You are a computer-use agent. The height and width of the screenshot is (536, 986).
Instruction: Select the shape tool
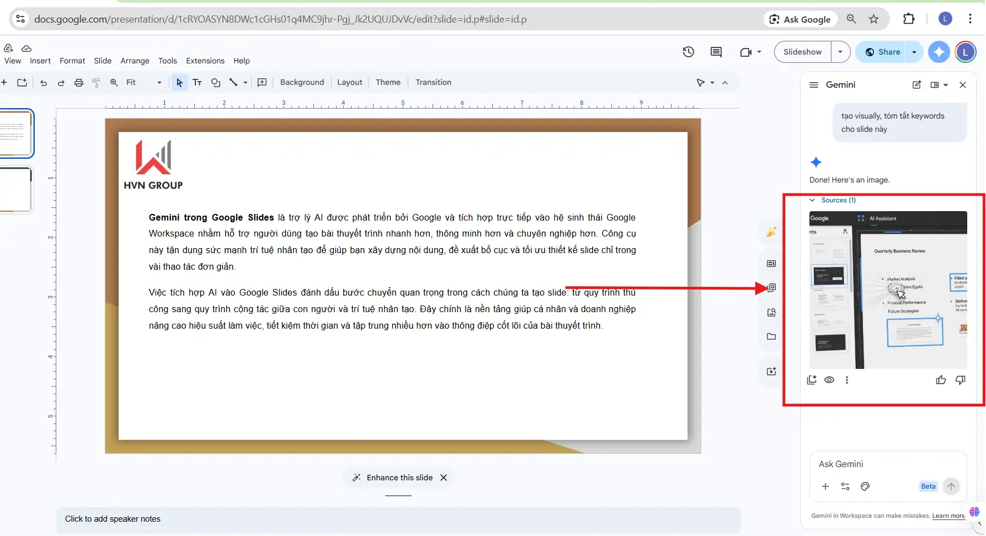216,83
